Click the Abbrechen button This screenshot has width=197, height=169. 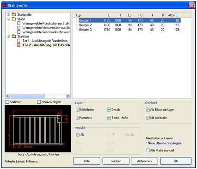[x=144, y=161]
